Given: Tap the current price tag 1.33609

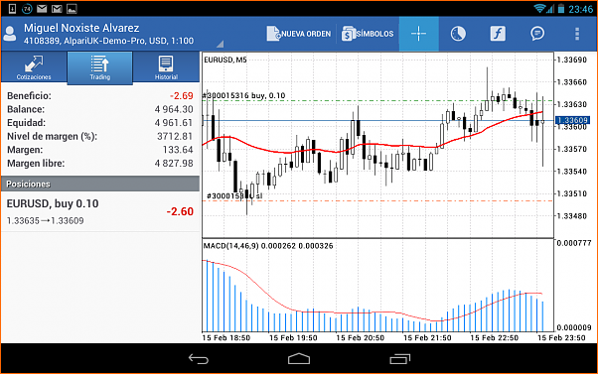Looking at the screenshot, I should click(x=572, y=120).
